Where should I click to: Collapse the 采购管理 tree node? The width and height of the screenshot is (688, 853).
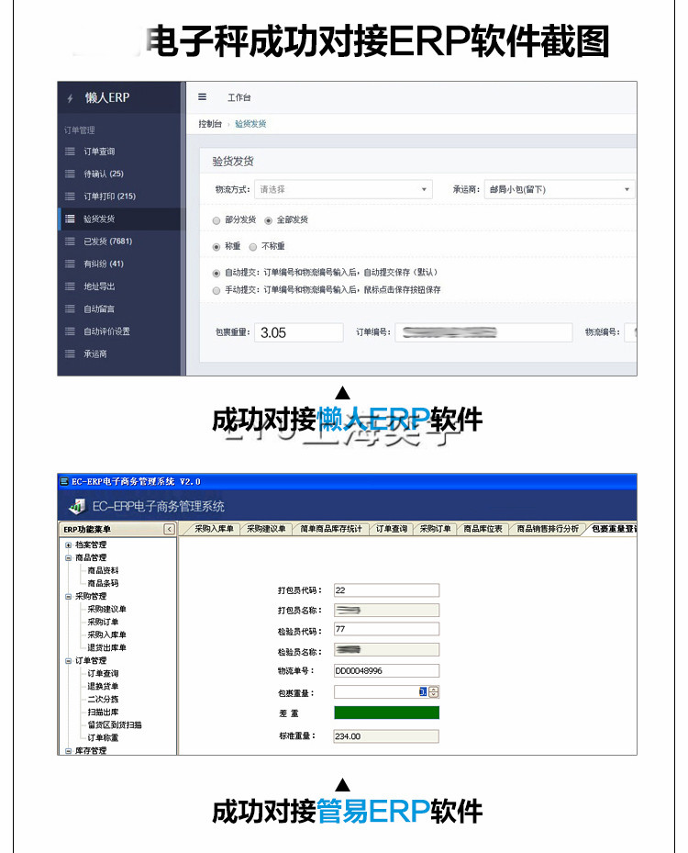pyautogui.click(x=69, y=597)
